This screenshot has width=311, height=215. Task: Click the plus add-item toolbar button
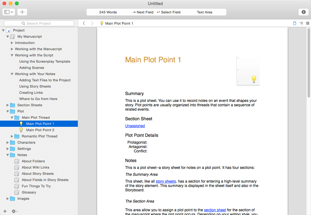click(x=22, y=12)
